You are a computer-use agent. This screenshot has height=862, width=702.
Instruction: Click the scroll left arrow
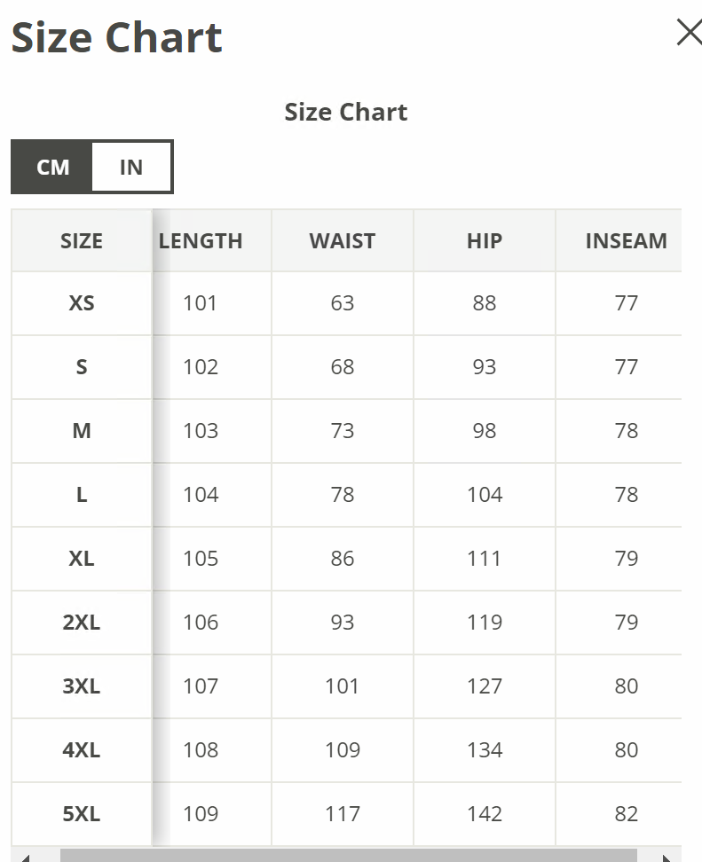tap(26, 858)
